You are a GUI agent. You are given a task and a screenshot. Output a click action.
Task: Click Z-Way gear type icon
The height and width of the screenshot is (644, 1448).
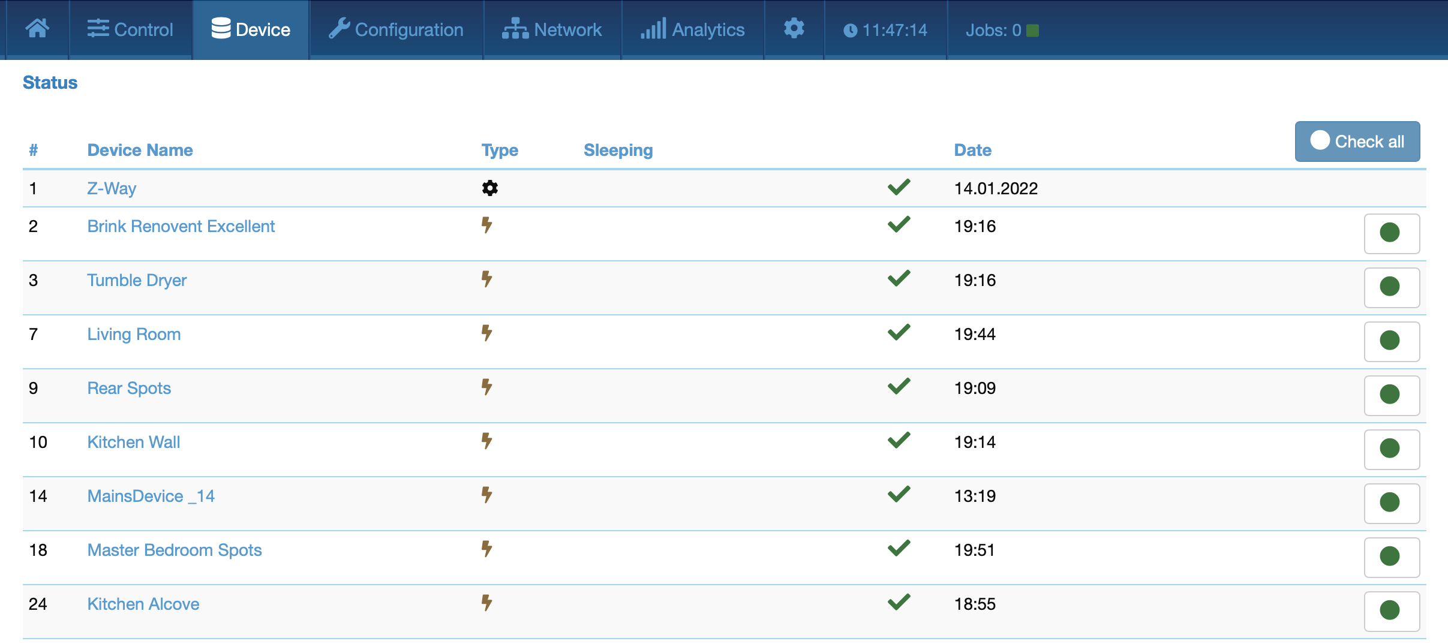point(489,188)
